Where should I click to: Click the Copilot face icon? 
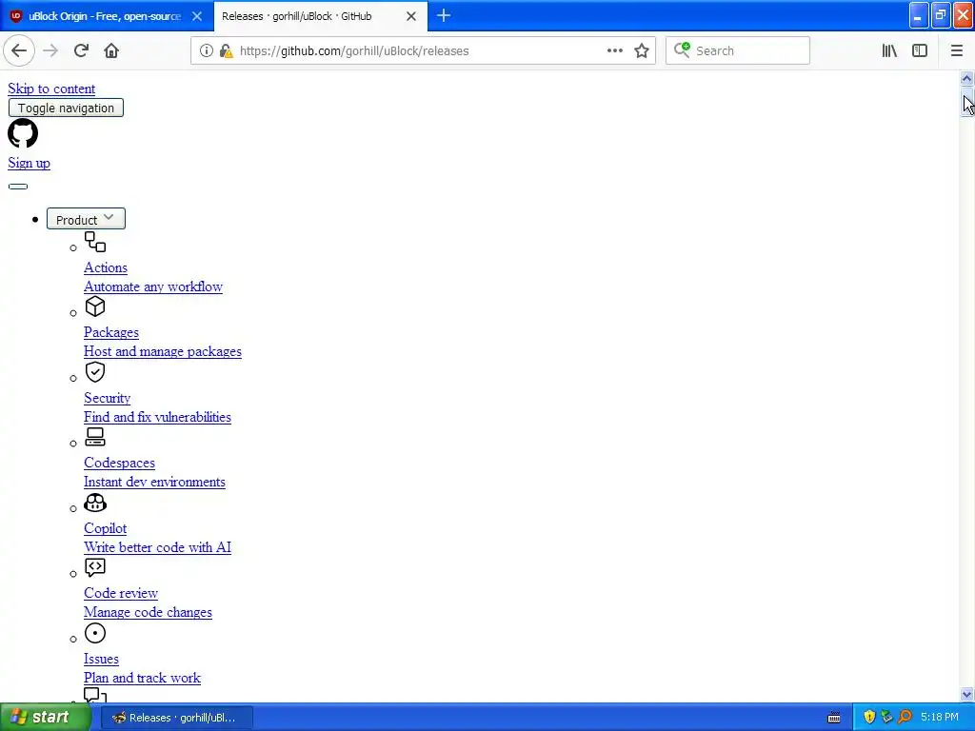pos(95,503)
